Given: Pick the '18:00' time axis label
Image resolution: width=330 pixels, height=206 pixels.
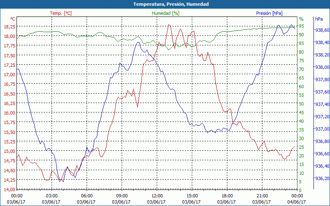Looking at the screenshot, I should coord(227,196).
